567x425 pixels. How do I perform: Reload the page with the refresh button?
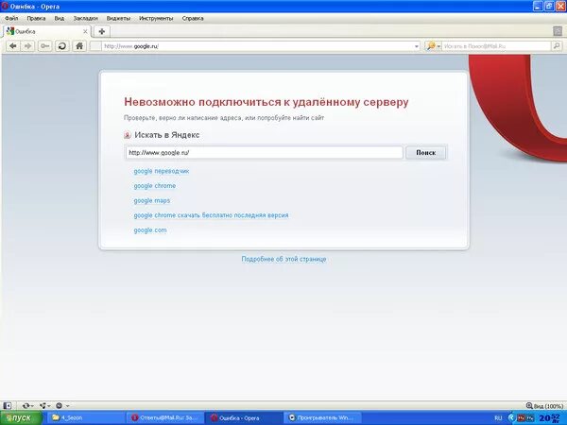[x=62, y=46]
